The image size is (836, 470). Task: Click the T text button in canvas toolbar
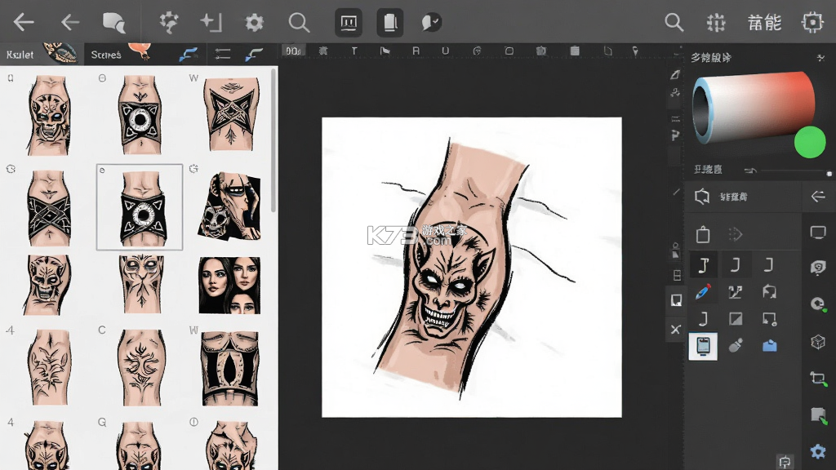(x=354, y=51)
